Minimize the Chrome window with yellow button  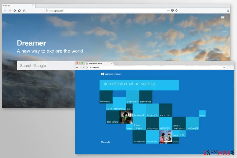pos(80,63)
